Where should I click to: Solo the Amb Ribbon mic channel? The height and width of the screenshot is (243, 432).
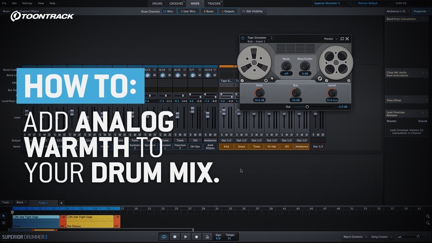point(206,135)
